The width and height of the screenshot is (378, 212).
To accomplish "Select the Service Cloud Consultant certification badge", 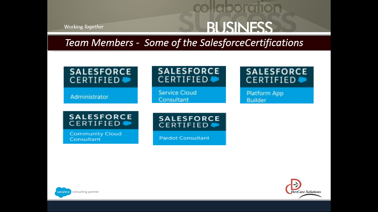I will (x=189, y=84).
